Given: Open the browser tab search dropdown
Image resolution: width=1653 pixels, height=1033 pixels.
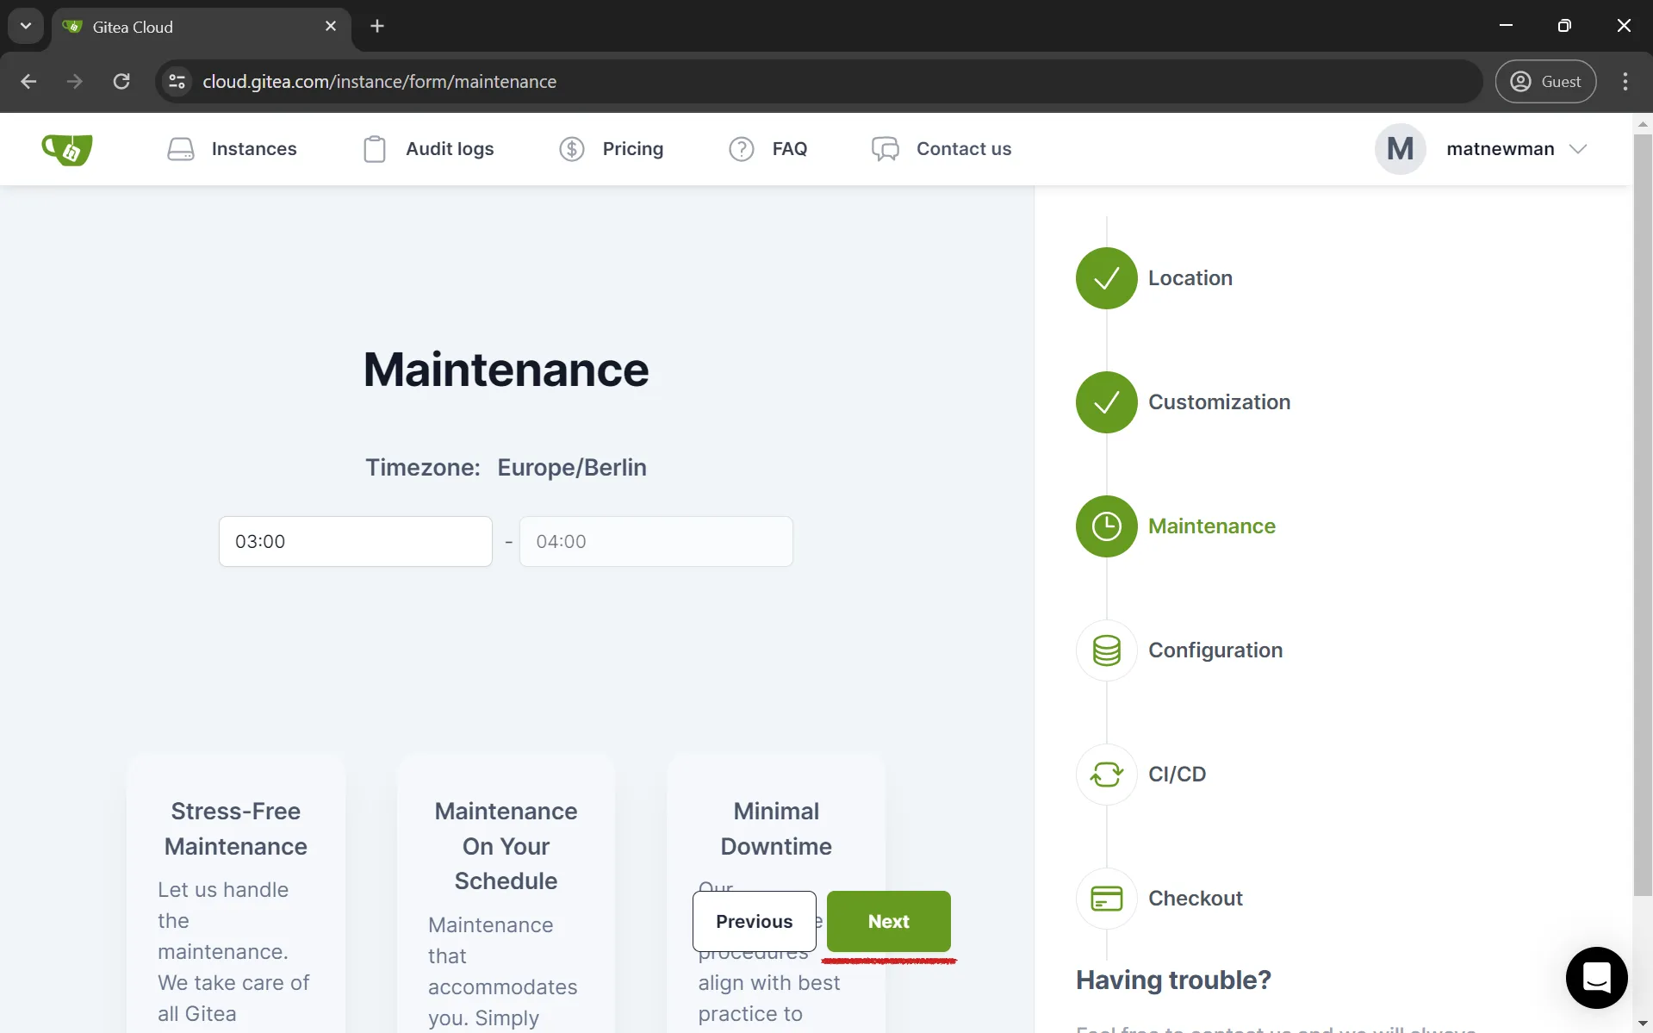Looking at the screenshot, I should tap(25, 25).
